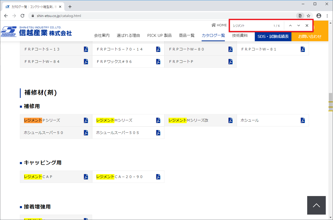Open PDF icon for FRPコートP
This screenshot has height=220, width=333.
[x=231, y=62]
